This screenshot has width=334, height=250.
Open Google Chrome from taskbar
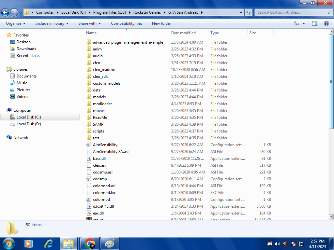(x=90, y=243)
